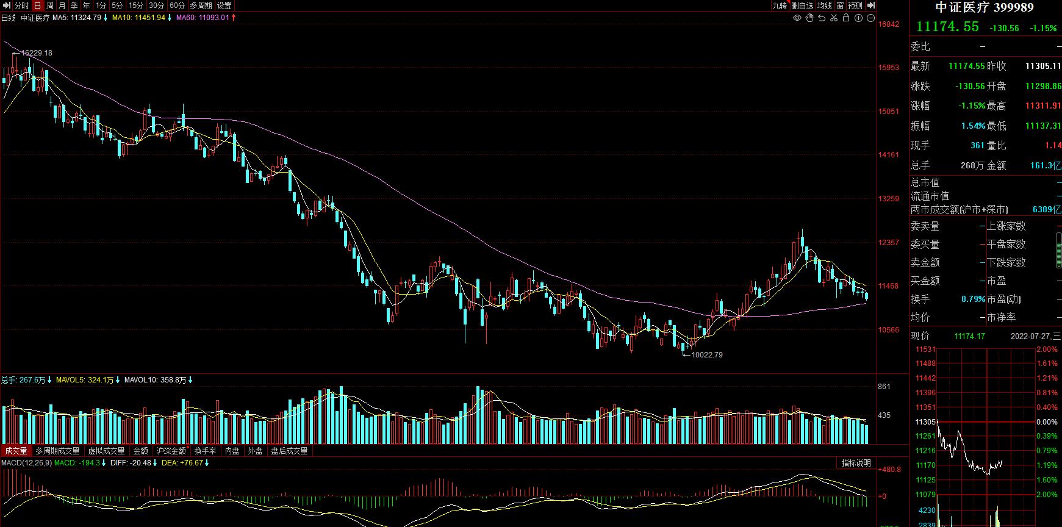Click the eye visibility icon above the chart
This screenshot has width=1062, height=527.
coord(797,18)
